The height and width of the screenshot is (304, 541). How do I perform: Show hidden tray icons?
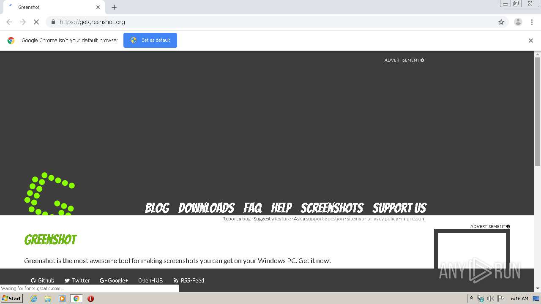pos(471,299)
